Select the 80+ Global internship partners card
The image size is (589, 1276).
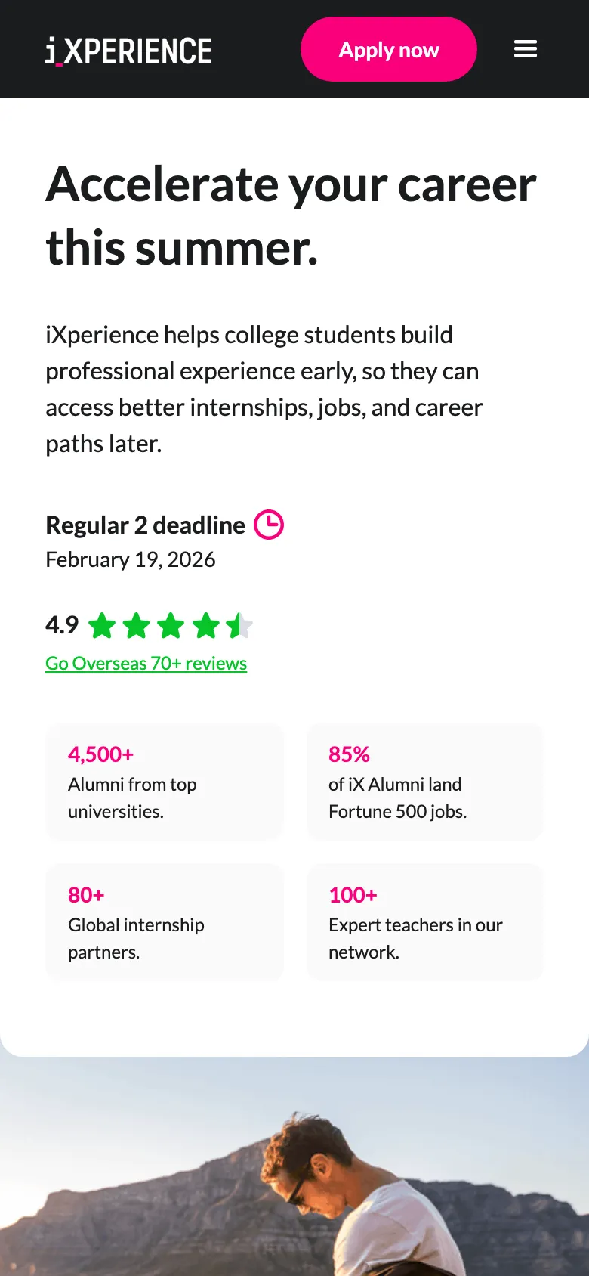[165, 922]
